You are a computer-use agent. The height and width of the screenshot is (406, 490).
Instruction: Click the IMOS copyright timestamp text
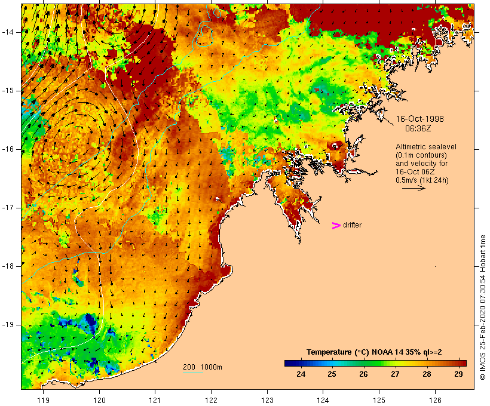pos(483,307)
